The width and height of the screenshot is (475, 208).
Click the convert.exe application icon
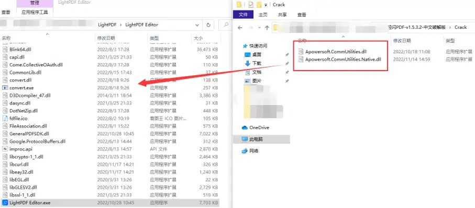(x=5, y=88)
